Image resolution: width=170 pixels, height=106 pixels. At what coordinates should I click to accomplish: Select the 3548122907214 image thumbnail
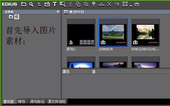click(145, 32)
